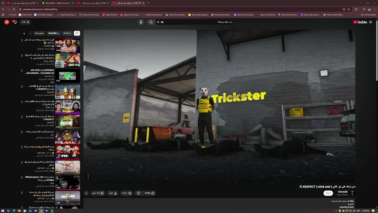Open taskbar clock showing 12:44 PM
The width and height of the screenshot is (378, 213).
(366, 211)
